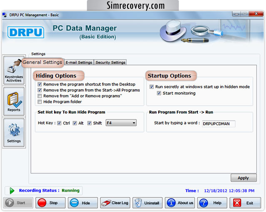
Task: Open Keystrokes Activities sidebar panel
Action: [x=14, y=71]
